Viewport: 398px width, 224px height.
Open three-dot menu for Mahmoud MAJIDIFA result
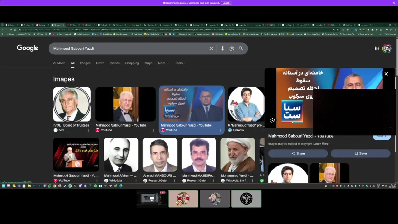214,180
